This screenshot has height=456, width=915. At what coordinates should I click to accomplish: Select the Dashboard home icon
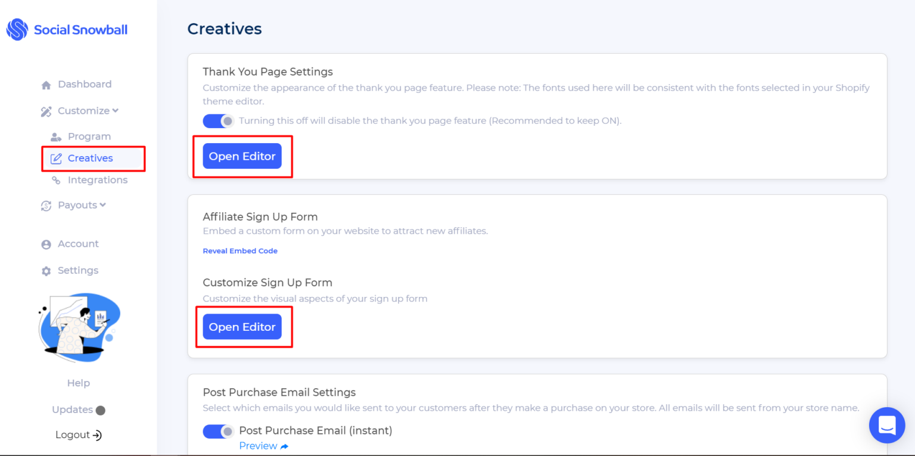[46, 84]
